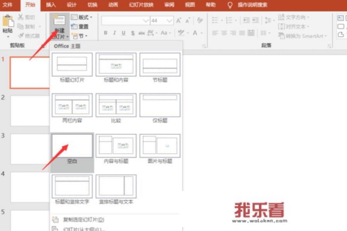The image size is (347, 231).
Task: Open the paragraph group dialog launcher
Action: (x=329, y=46)
